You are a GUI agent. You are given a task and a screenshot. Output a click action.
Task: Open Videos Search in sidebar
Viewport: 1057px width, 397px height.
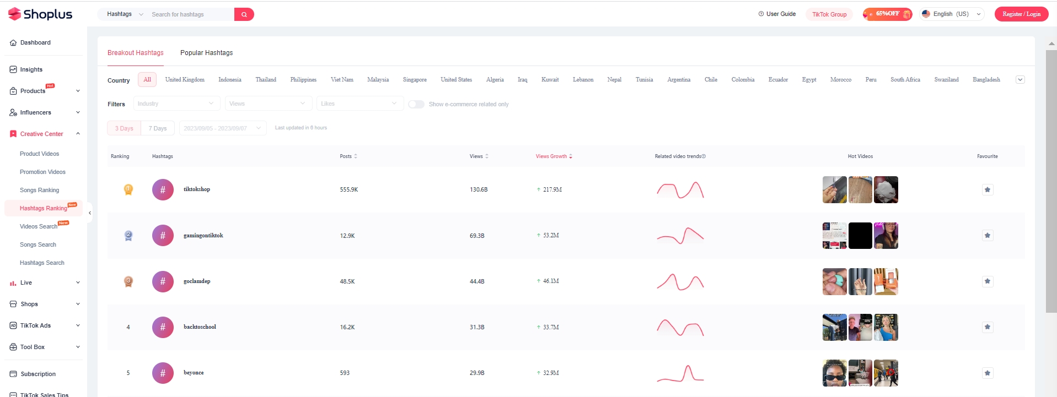39,226
